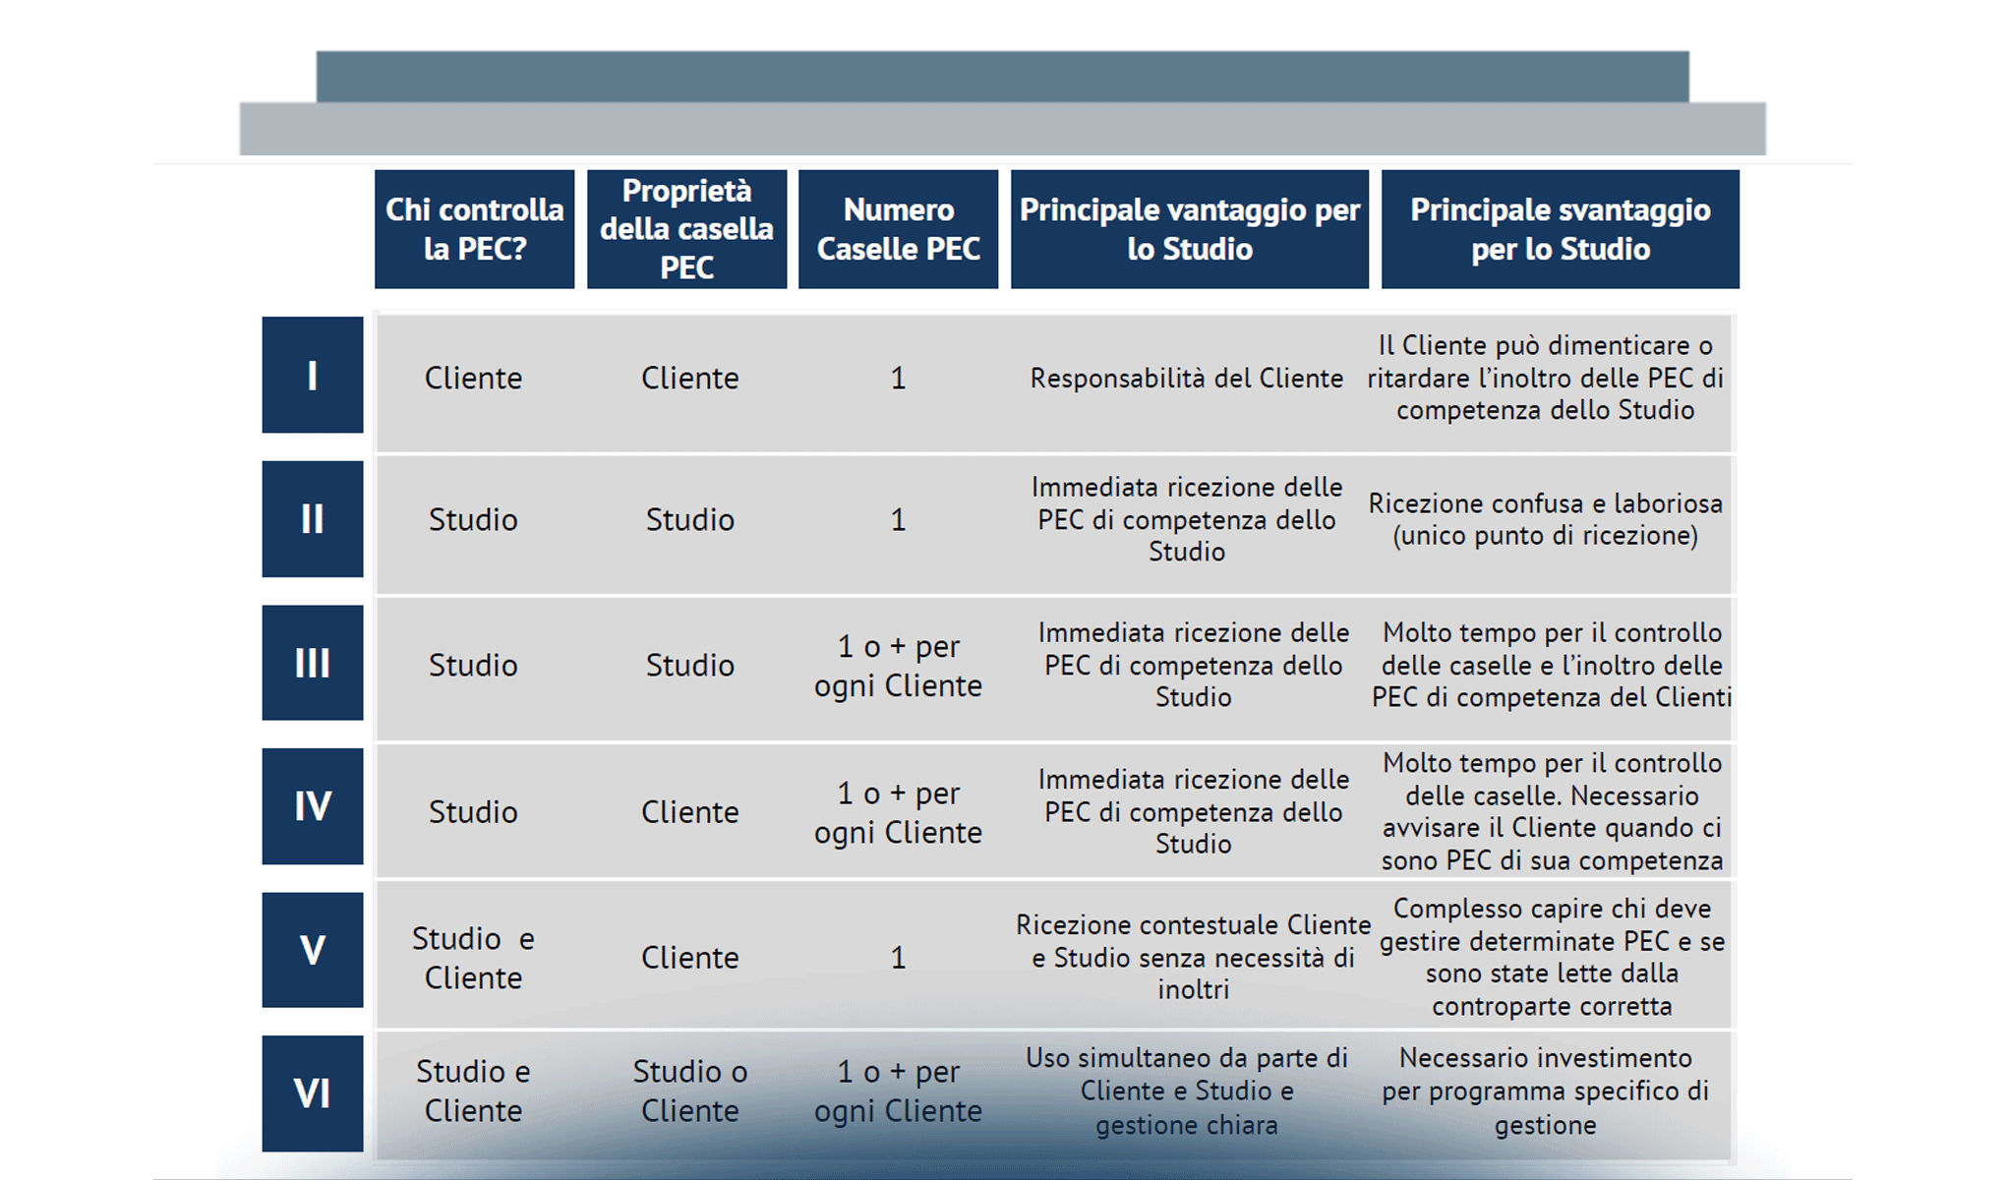The image size is (2006, 1180).
Task: Click the row II numeral box
Action: (x=312, y=518)
